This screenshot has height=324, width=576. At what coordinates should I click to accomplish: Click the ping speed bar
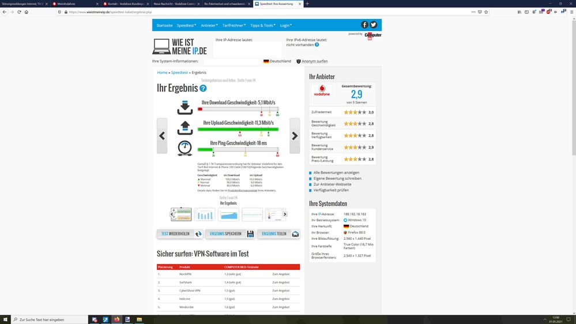pos(238,149)
